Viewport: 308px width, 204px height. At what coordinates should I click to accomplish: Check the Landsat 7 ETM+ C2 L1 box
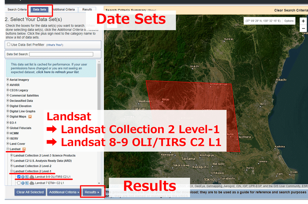coord(19,183)
